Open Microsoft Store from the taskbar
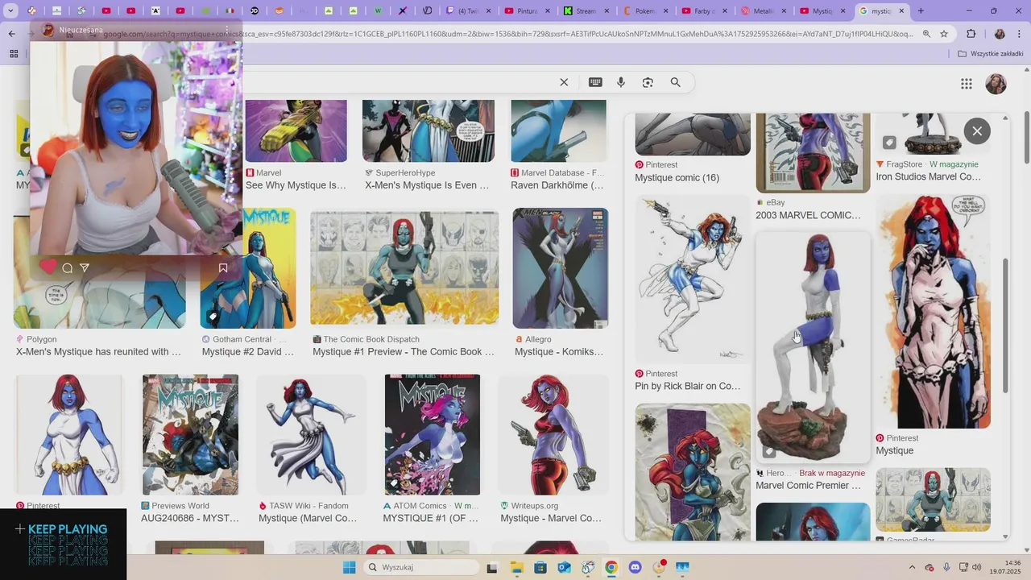The height and width of the screenshot is (580, 1031). coord(540,568)
